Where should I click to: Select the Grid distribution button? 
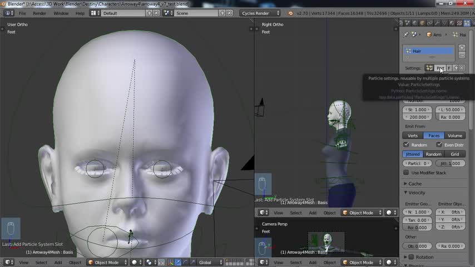coord(454,154)
